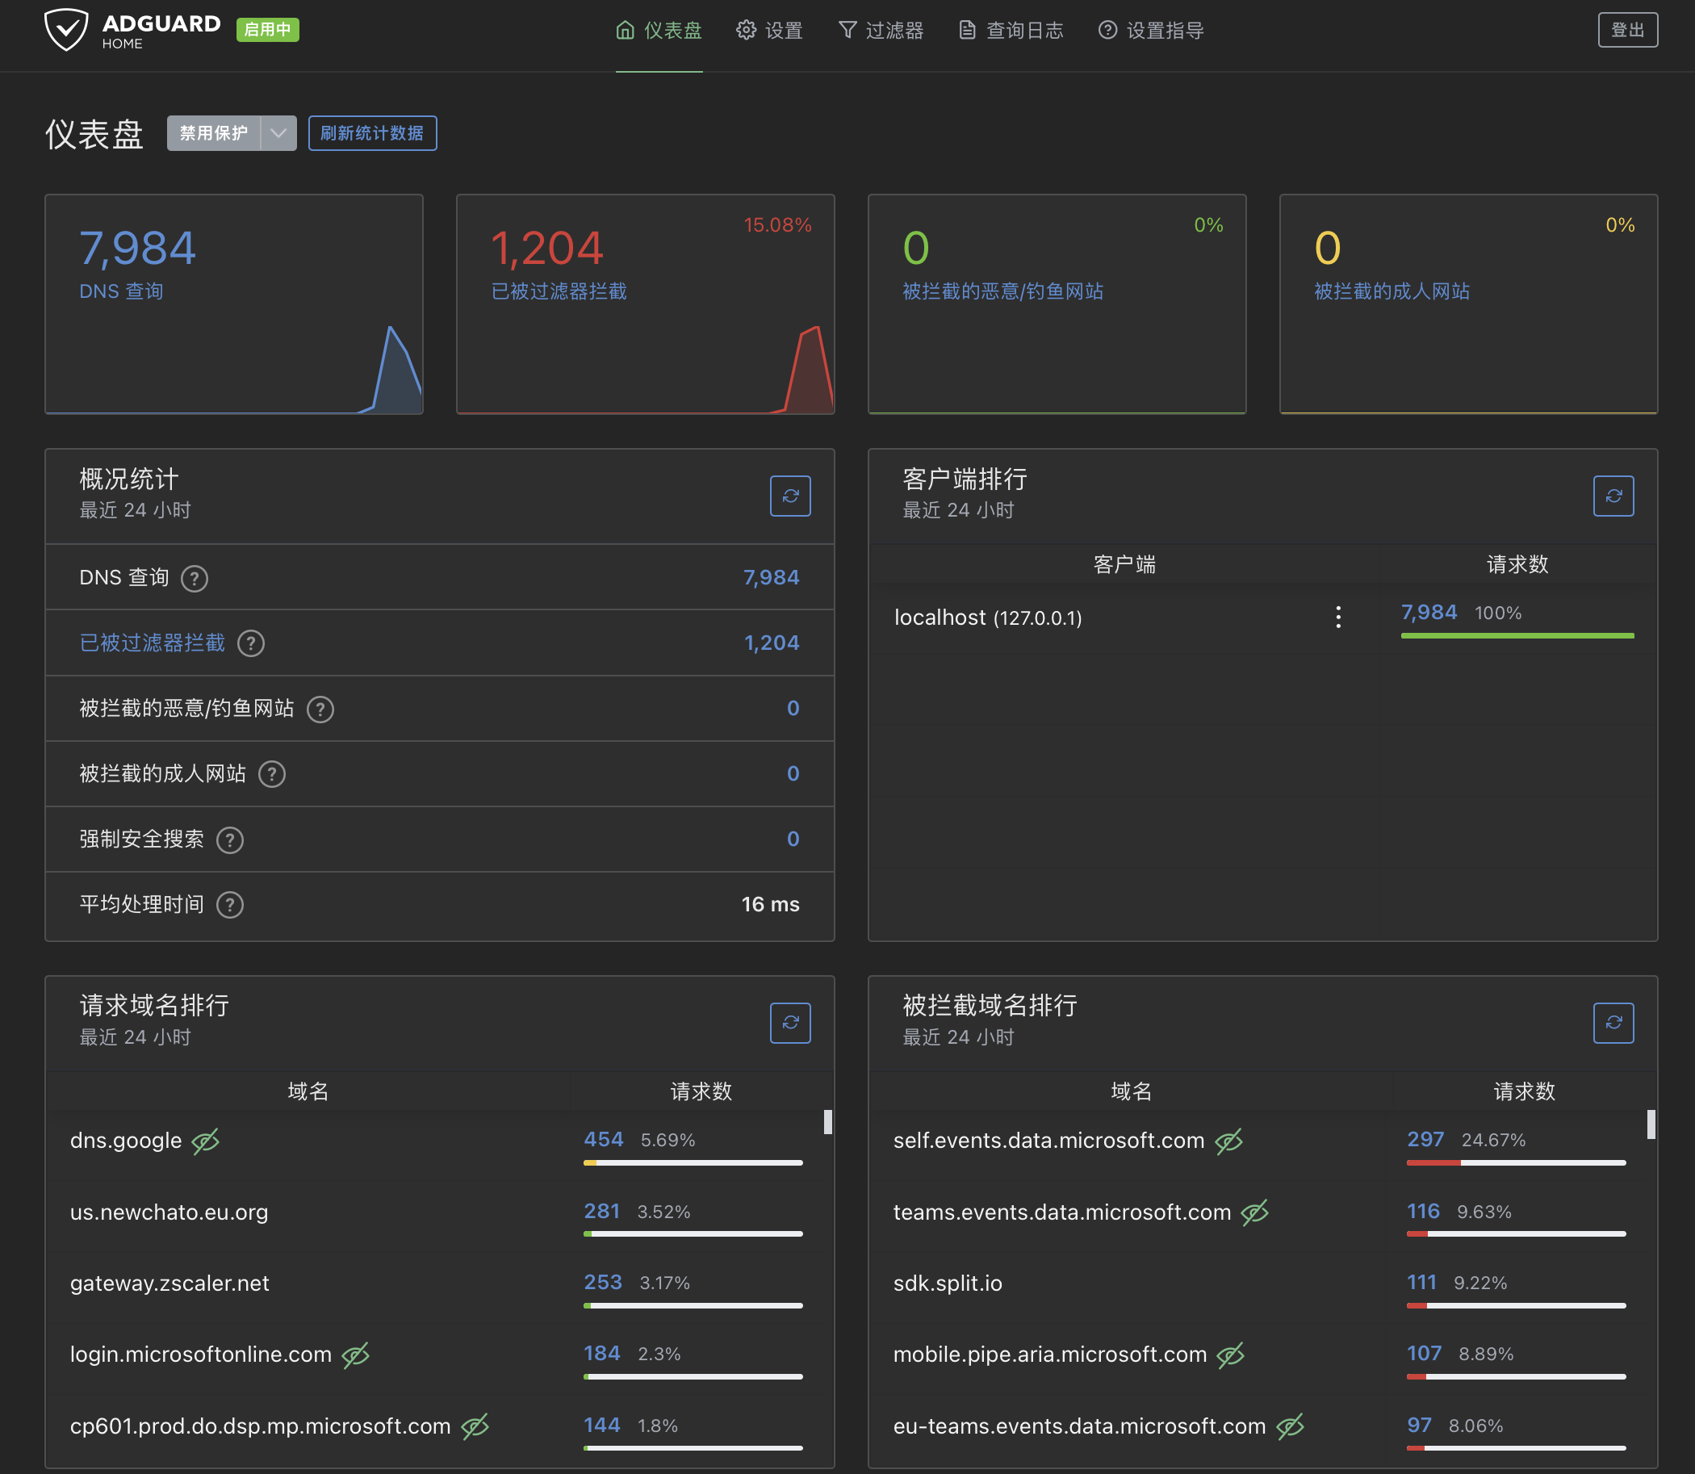The width and height of the screenshot is (1695, 1474).
Task: Open the 设置 settings menu
Action: pyautogui.click(x=769, y=31)
